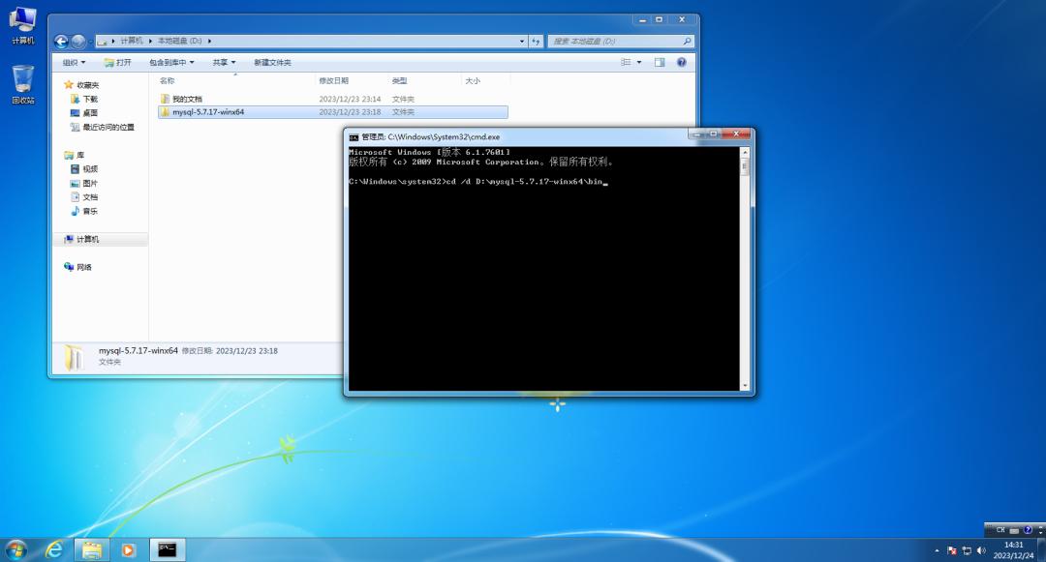Click the change view icon in Explorer toolbar
This screenshot has width=1046, height=562.
(626, 62)
